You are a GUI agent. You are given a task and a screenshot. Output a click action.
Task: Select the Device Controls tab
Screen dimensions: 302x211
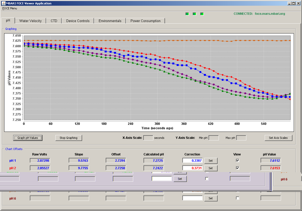tap(78, 21)
